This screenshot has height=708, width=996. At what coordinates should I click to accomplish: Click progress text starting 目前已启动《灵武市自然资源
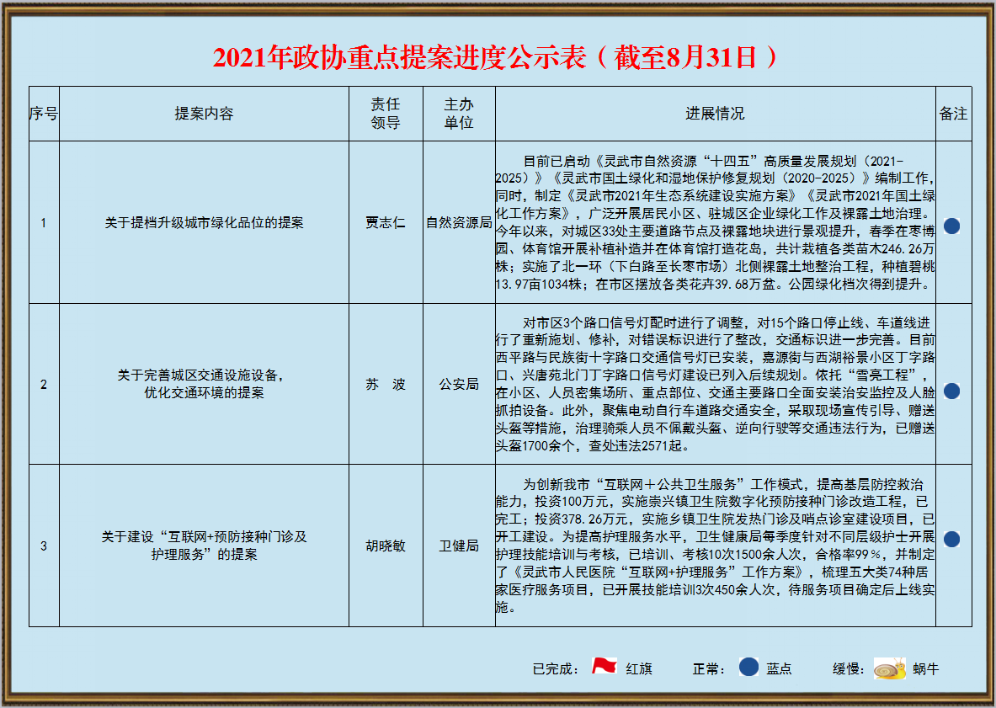pyautogui.click(x=716, y=222)
